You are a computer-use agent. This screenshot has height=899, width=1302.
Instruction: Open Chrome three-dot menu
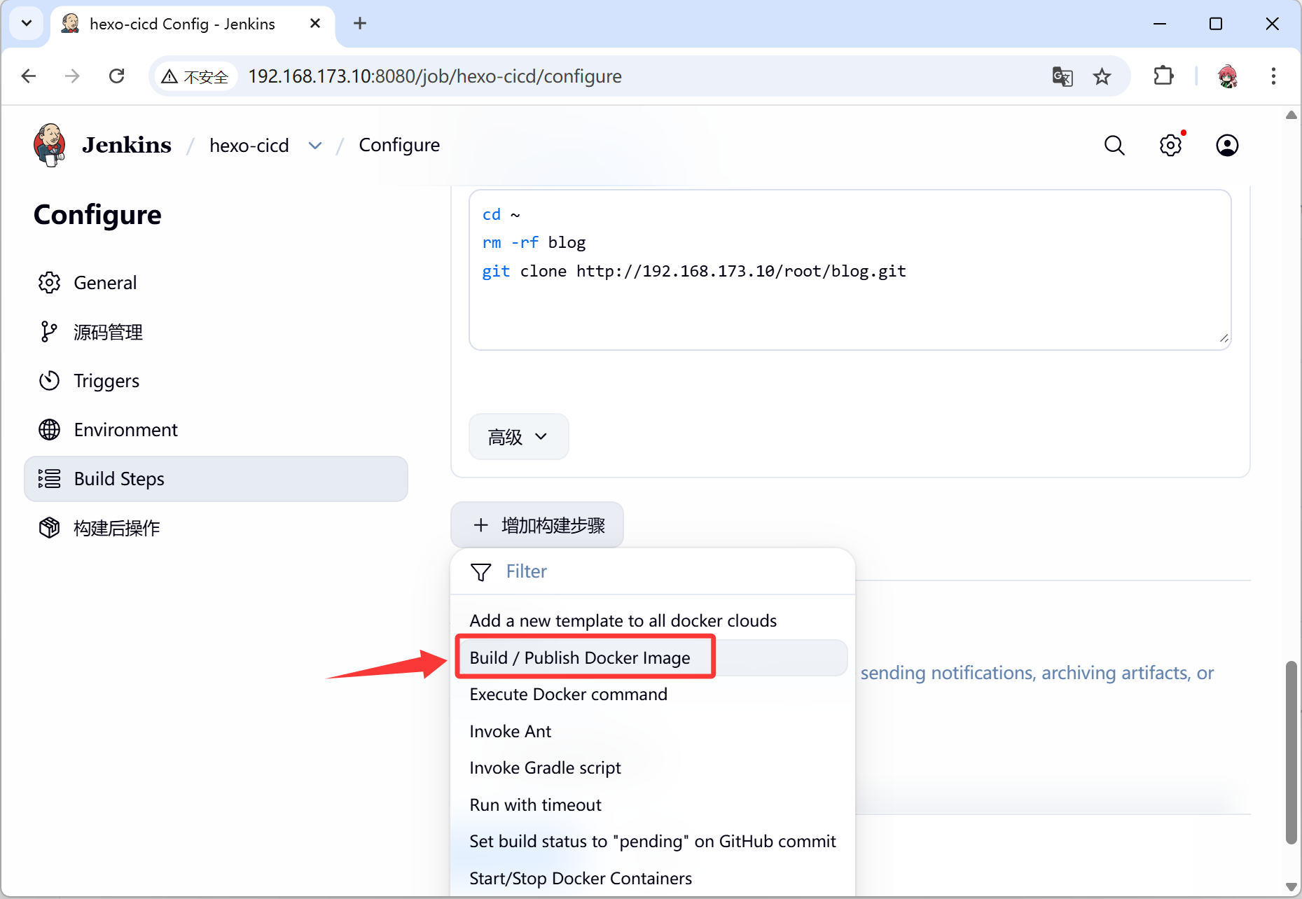click(x=1273, y=76)
